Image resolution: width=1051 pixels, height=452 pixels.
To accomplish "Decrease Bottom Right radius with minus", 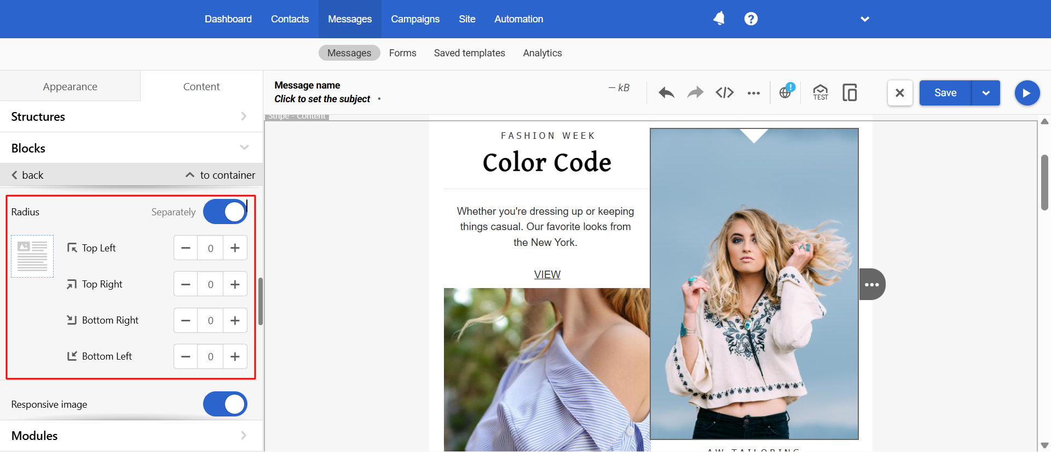I will (x=186, y=320).
